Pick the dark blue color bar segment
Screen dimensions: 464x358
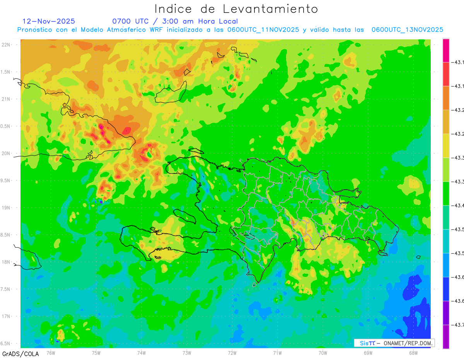pyautogui.click(x=446, y=289)
